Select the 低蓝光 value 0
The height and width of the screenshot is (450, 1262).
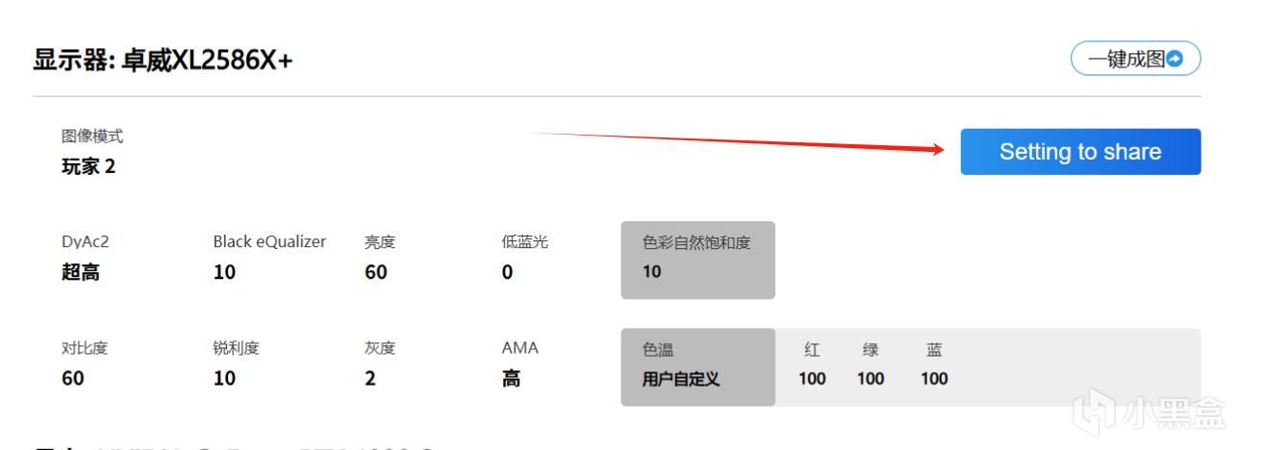[507, 272]
